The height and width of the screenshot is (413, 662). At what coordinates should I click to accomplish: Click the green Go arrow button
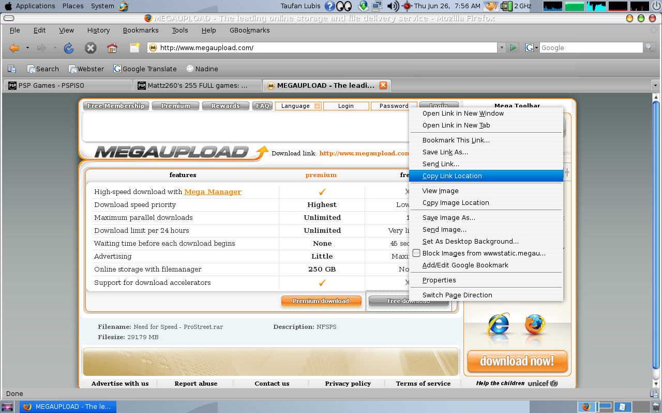(x=513, y=47)
